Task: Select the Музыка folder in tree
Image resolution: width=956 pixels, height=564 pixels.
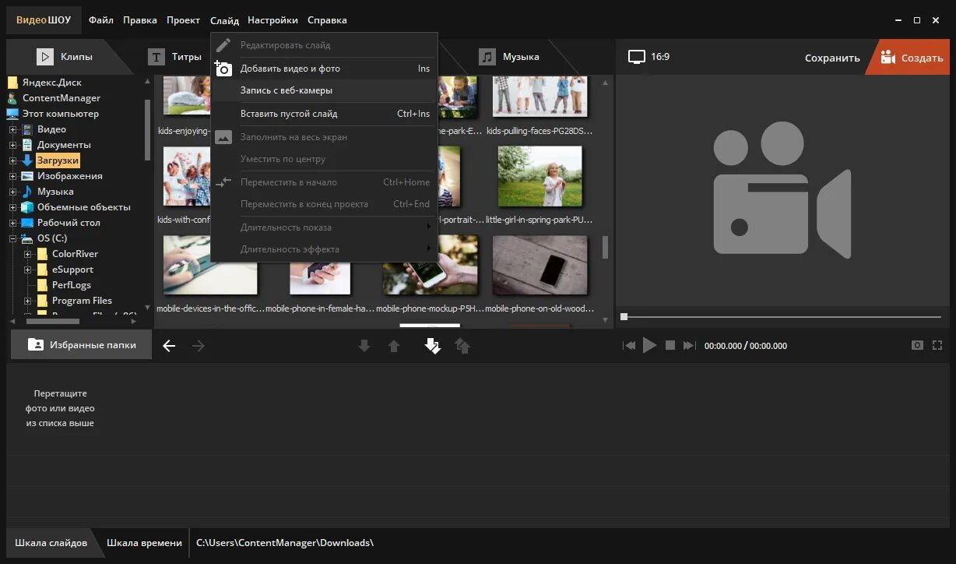Action: coord(55,192)
